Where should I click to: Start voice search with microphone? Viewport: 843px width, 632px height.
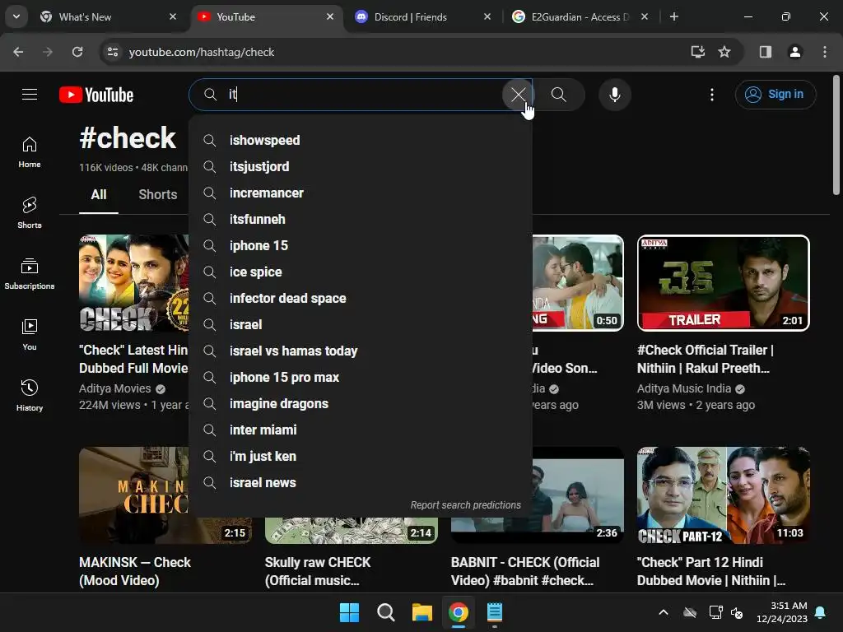point(614,95)
